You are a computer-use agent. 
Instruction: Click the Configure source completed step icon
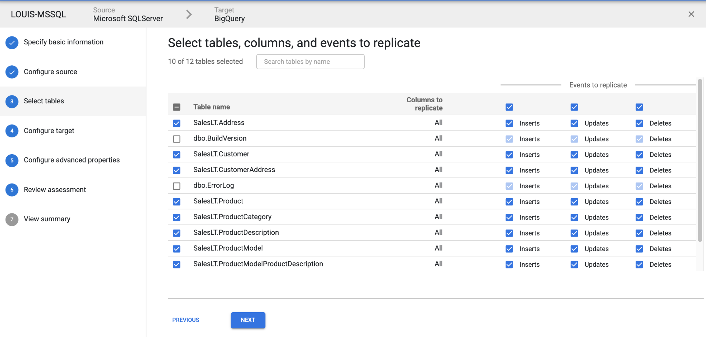pos(12,72)
